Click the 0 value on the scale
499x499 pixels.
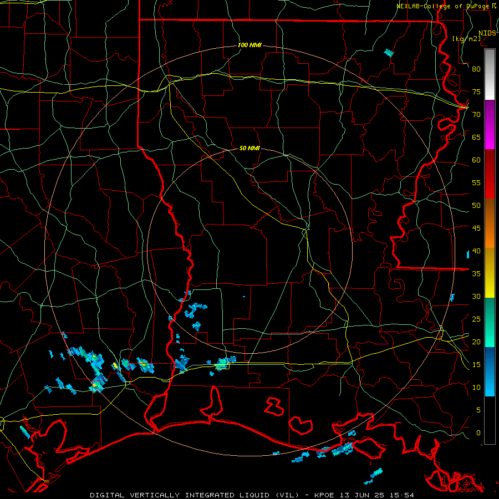click(x=478, y=433)
